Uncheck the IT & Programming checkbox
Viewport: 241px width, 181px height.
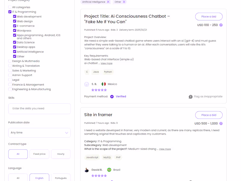coord(10,12)
